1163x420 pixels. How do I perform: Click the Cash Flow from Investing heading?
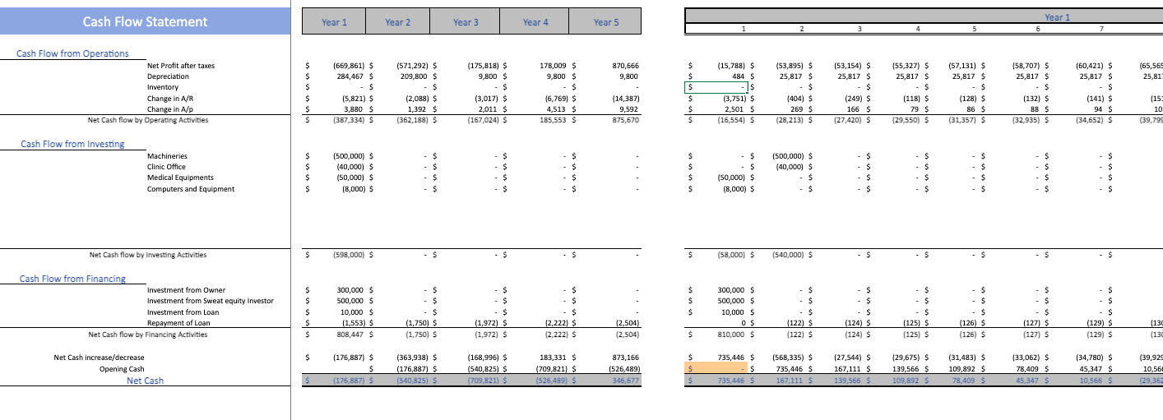point(72,144)
